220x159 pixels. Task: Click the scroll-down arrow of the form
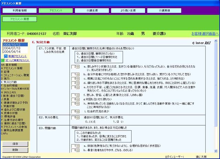(217, 151)
